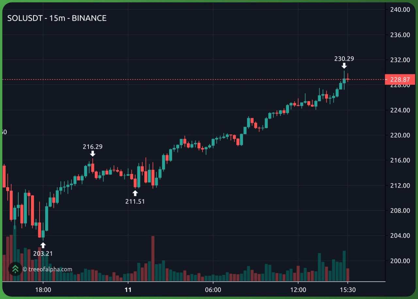The height and width of the screenshot is (299, 418).
Task: Click the up arrow marker above 211.51
Action: (x=135, y=193)
